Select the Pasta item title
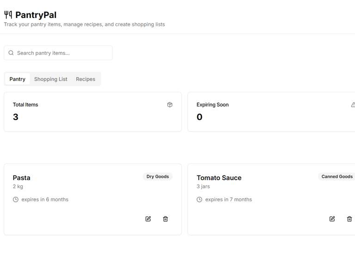The image size is (355, 254). coord(22,178)
